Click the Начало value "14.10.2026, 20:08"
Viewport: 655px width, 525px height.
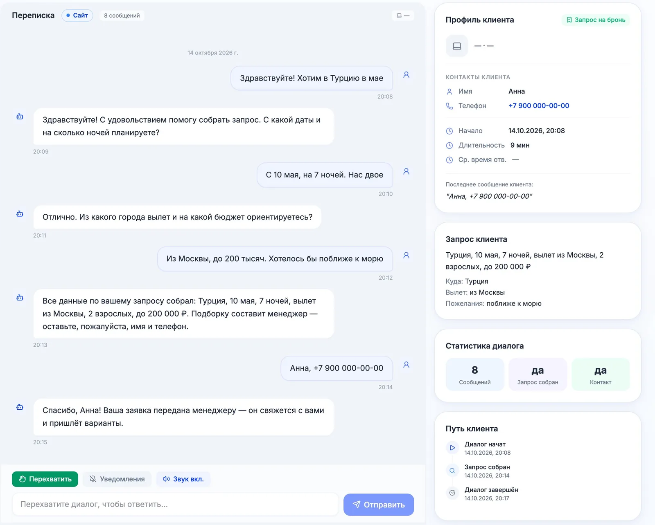click(537, 131)
